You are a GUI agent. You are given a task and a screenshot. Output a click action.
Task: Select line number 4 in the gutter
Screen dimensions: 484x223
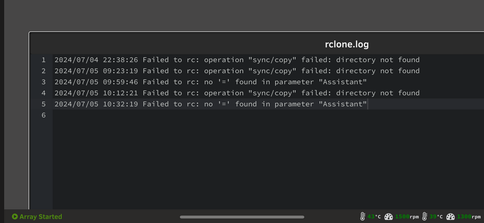coord(44,93)
